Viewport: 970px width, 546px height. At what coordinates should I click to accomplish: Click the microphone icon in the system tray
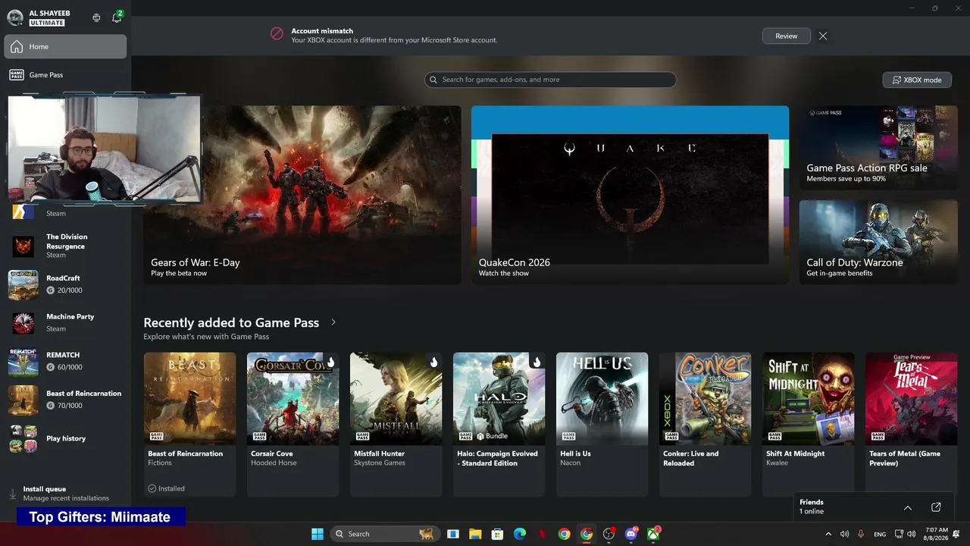[861, 534]
